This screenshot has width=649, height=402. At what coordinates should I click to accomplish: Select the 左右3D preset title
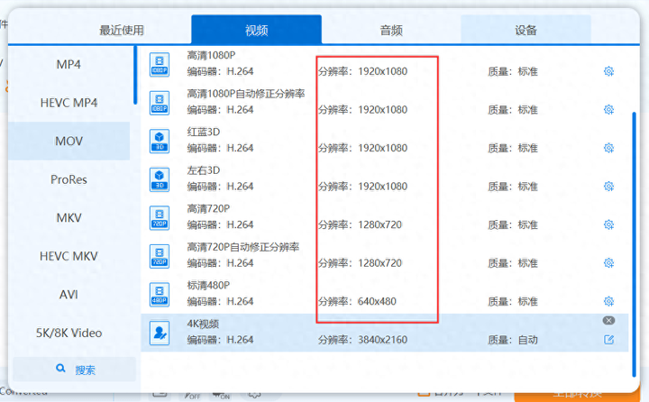[203, 170]
